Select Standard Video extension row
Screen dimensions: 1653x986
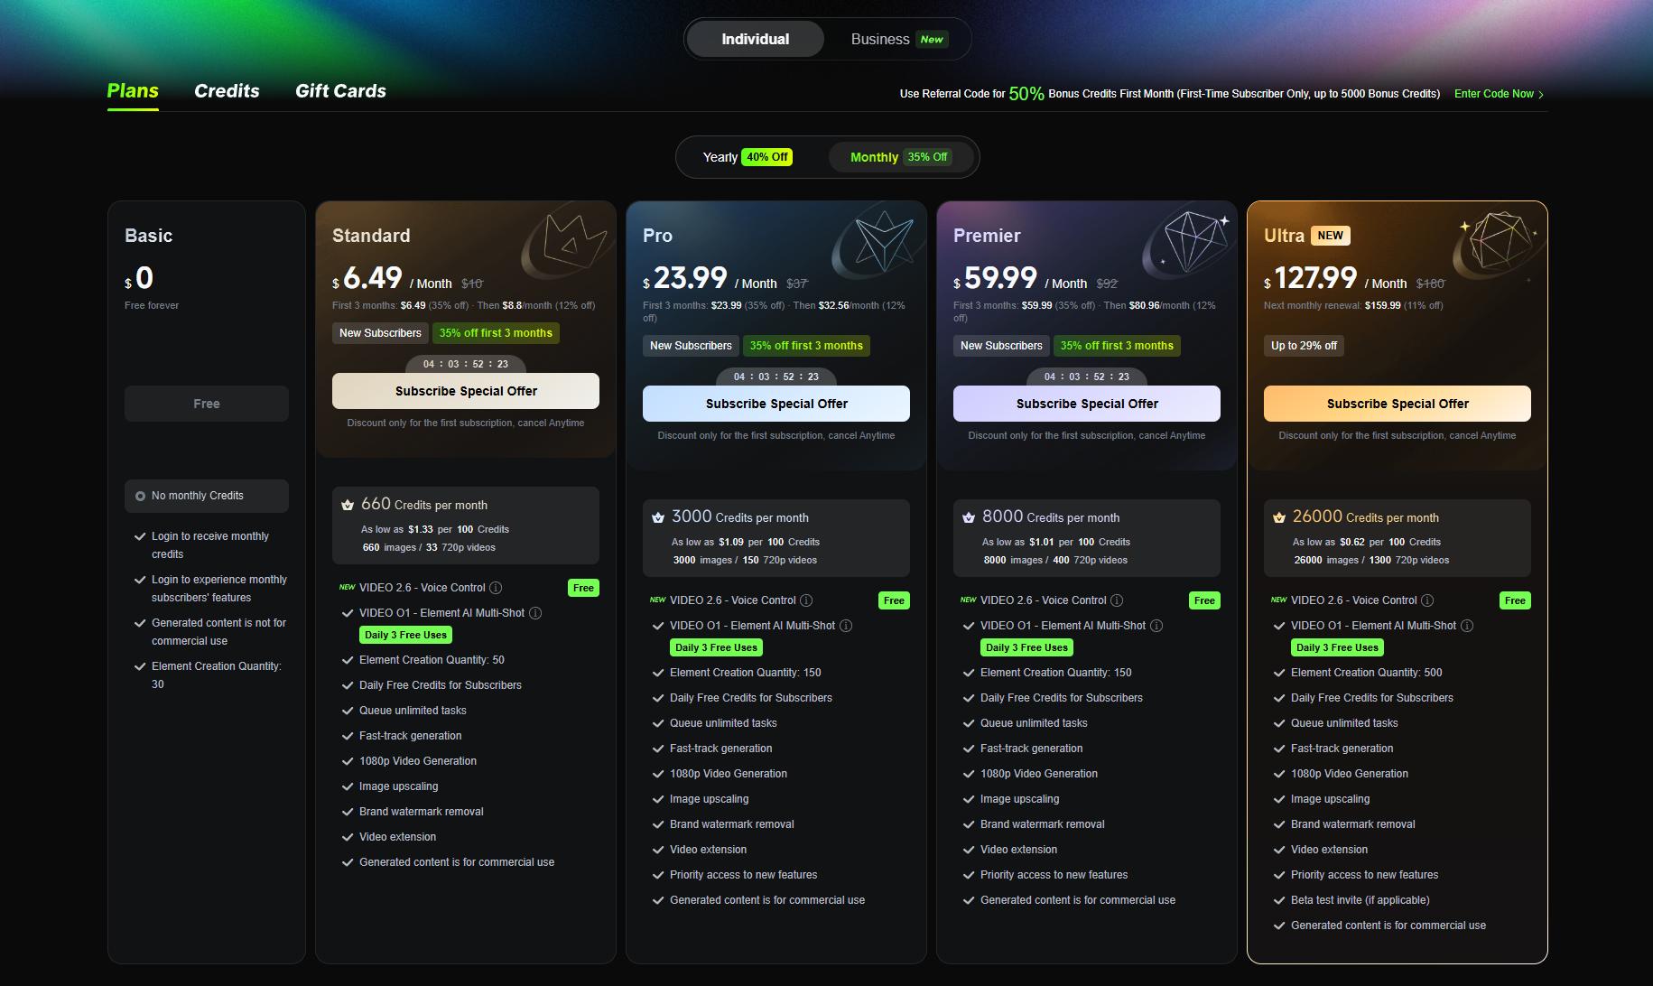[389, 837]
